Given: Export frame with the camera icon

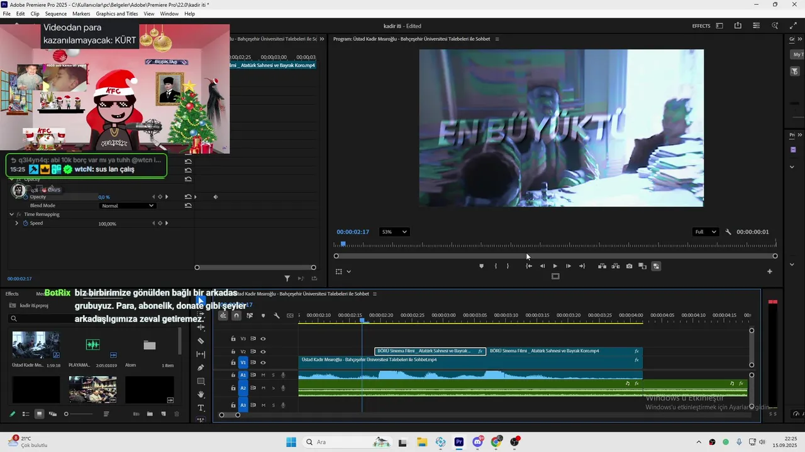Looking at the screenshot, I should (x=629, y=266).
